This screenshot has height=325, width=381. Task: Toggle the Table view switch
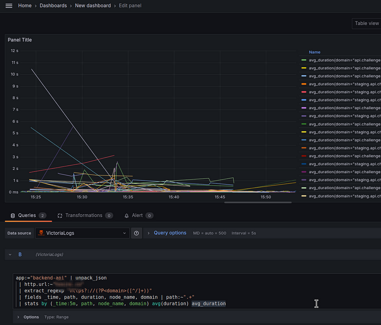click(366, 23)
